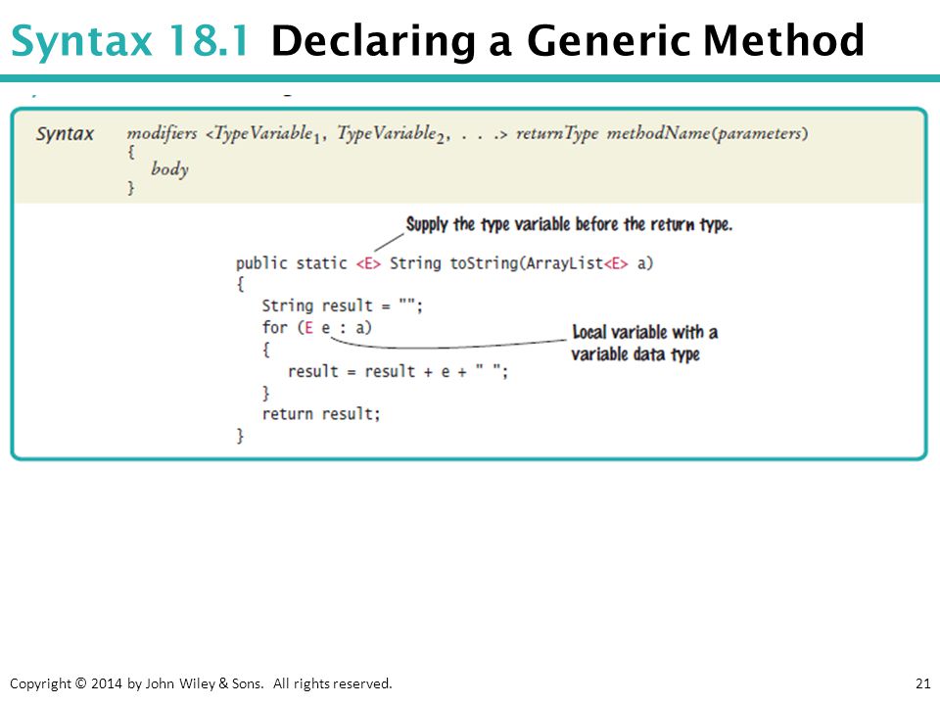Screen dimensions: 940x705
Task: Click the 'Syntax 18.1' title text
Action: pyautogui.click(x=129, y=41)
